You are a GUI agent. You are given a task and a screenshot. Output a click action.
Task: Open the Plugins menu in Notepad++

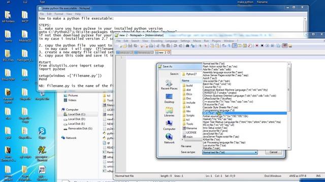(216, 41)
